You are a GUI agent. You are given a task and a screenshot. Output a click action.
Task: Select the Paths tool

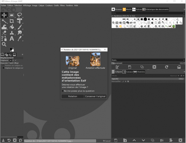click(x=4, y=38)
